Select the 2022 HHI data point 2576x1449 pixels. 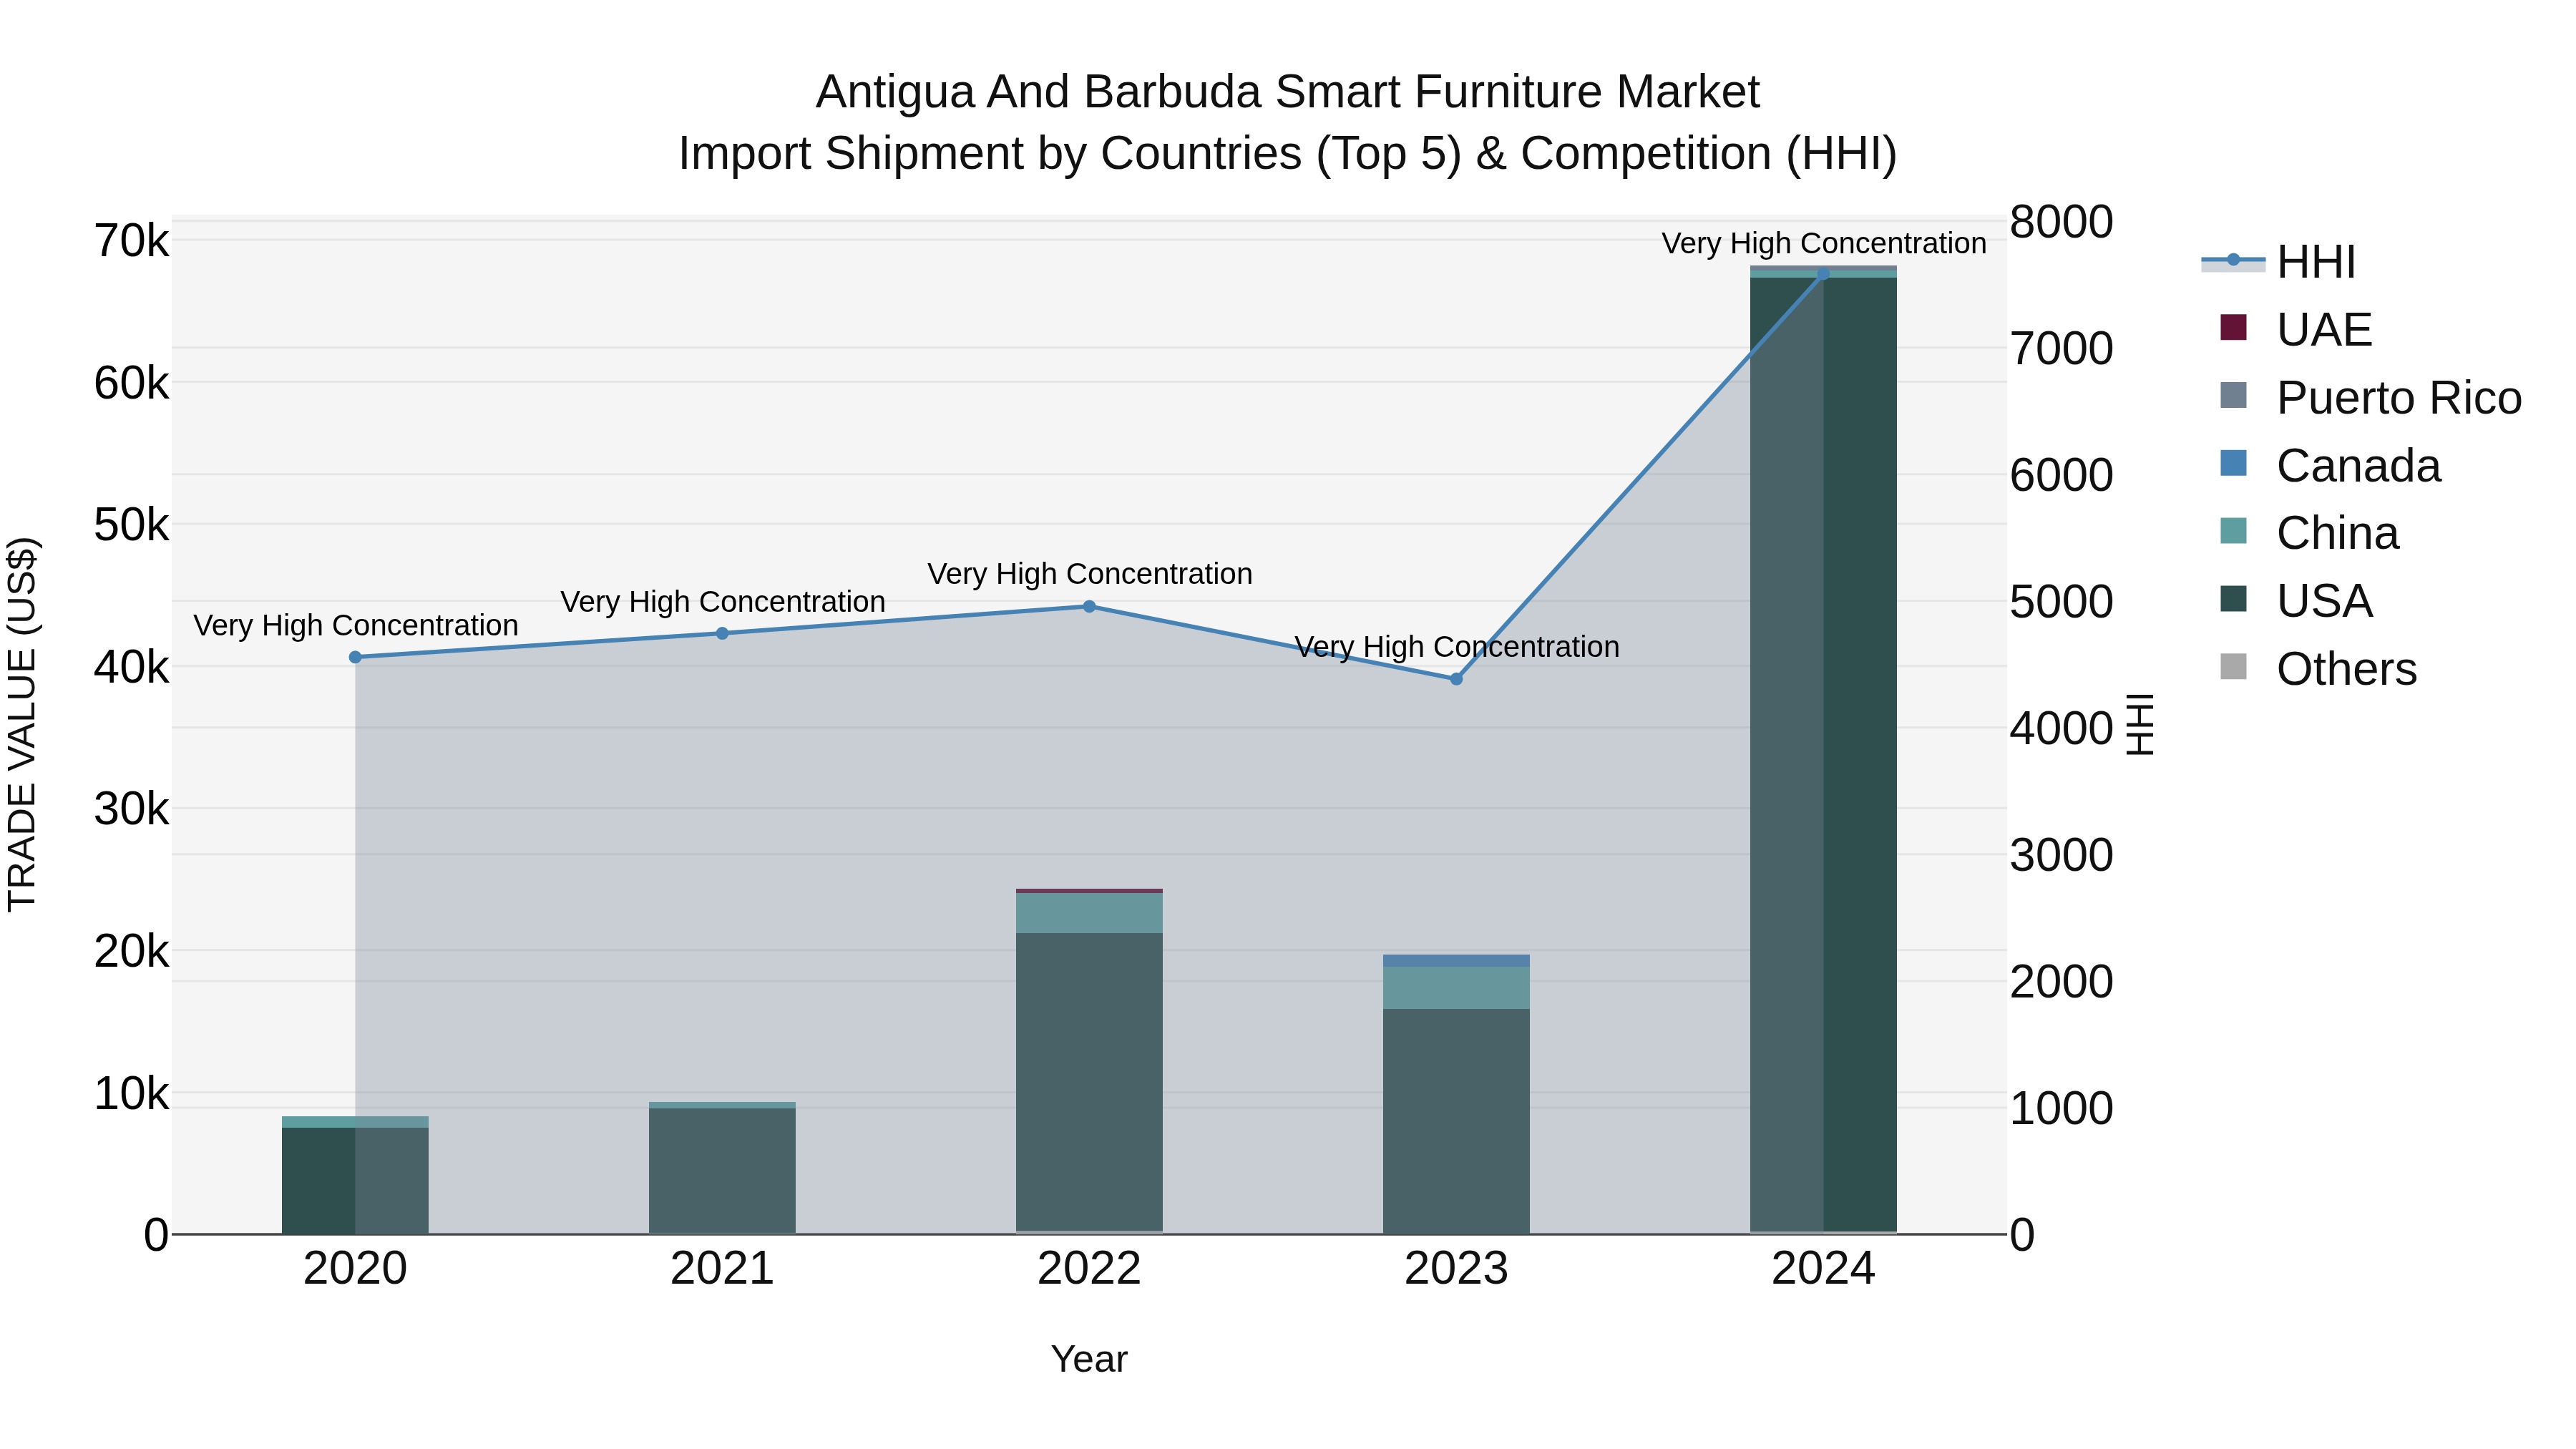tap(1089, 606)
